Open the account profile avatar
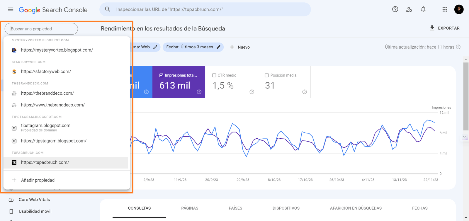Viewport: 469px width, 221px height. [459, 9]
